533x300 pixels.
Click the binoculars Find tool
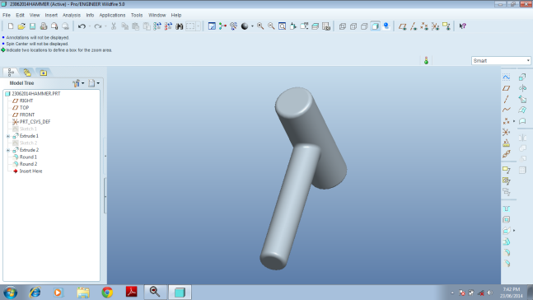(x=179, y=26)
